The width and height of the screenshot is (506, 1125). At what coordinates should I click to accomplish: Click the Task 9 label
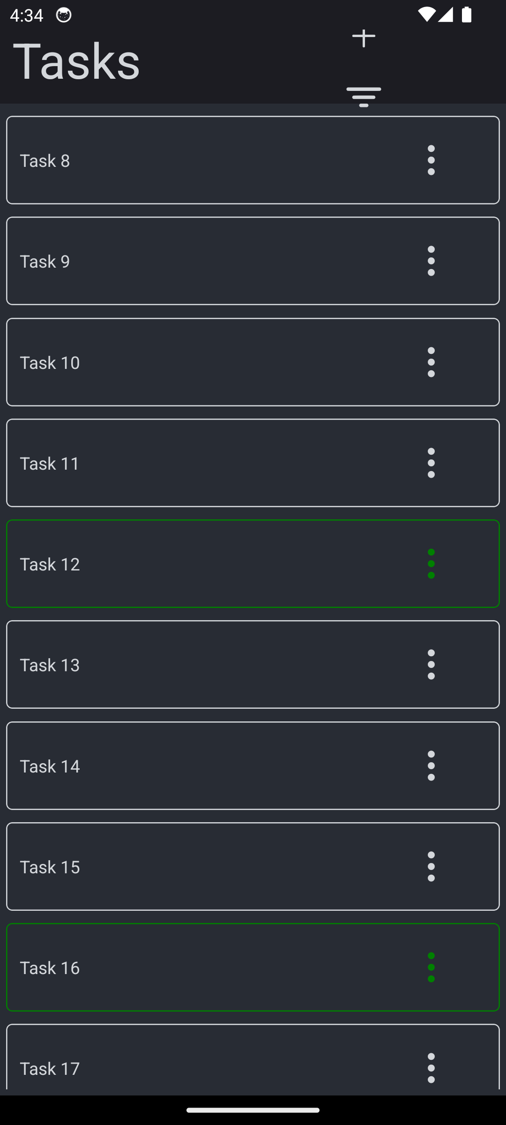tap(45, 262)
